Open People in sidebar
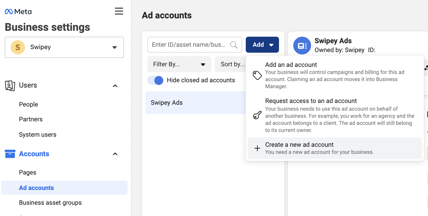Image resolution: width=428 pixels, height=216 pixels. click(28, 104)
